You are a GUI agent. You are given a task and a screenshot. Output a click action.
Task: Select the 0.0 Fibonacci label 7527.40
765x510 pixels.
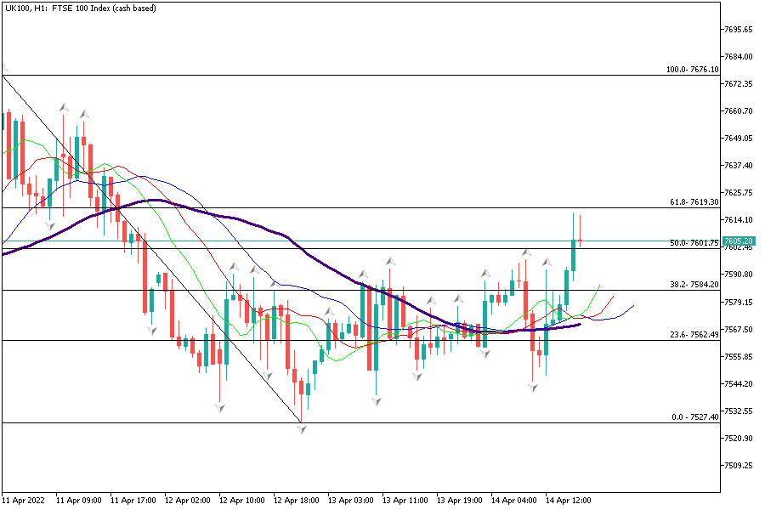(x=695, y=417)
